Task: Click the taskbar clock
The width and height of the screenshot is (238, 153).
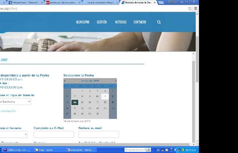Action: pos(191,150)
